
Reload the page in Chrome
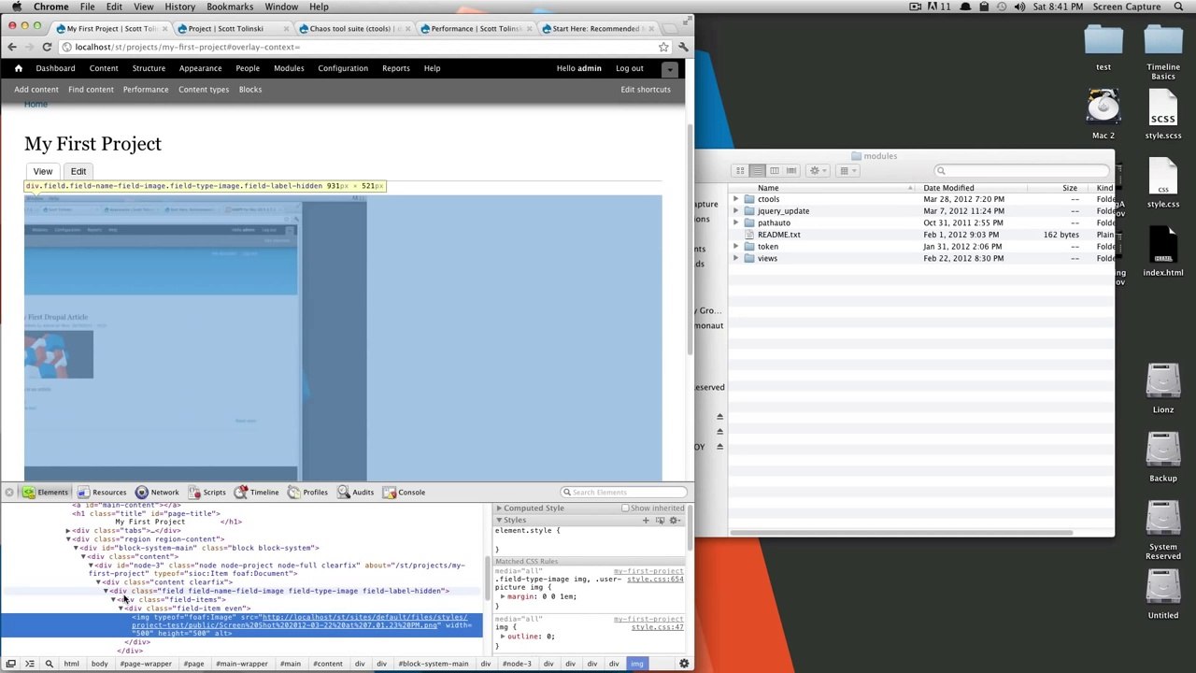tap(47, 47)
